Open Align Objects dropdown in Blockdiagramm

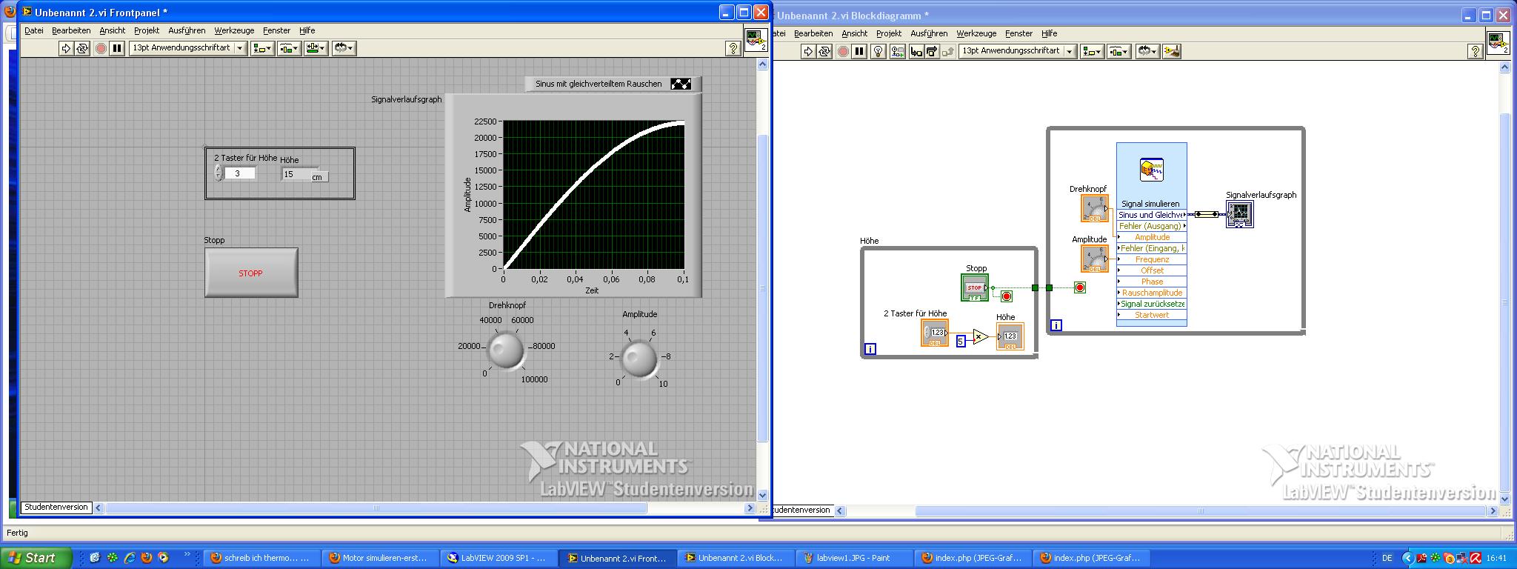point(1093,51)
